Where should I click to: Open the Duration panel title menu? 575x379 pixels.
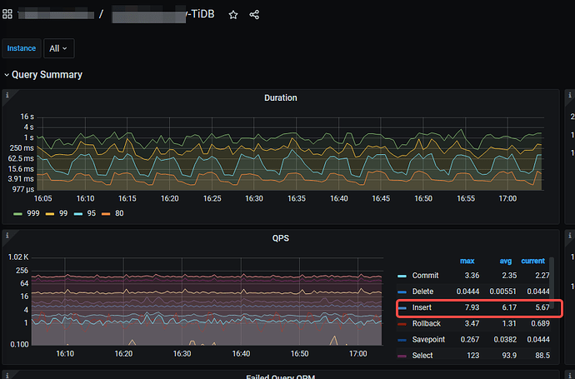click(x=280, y=97)
